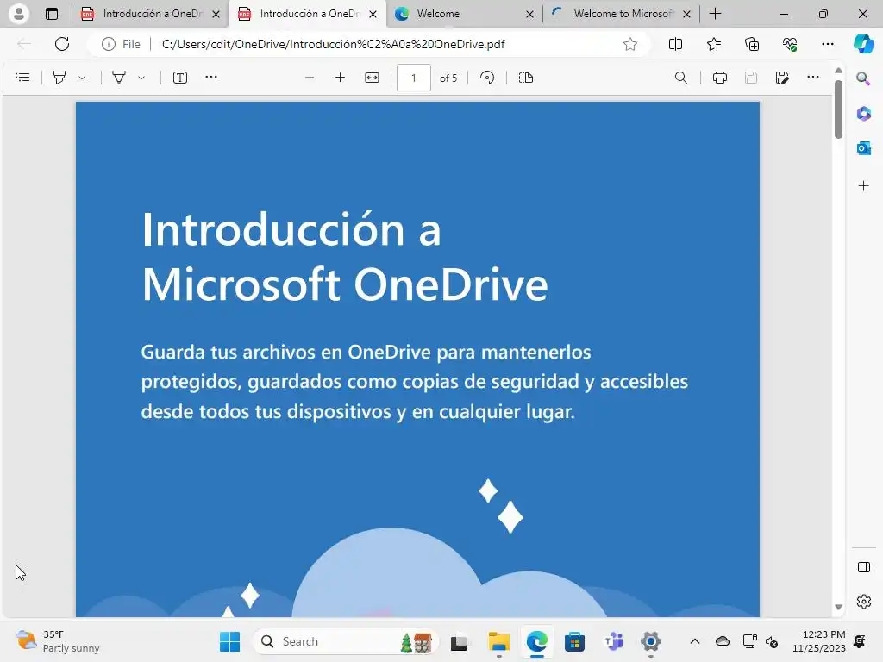Screen dimensions: 883x662
Task: Open Collections panel
Action: (752, 44)
